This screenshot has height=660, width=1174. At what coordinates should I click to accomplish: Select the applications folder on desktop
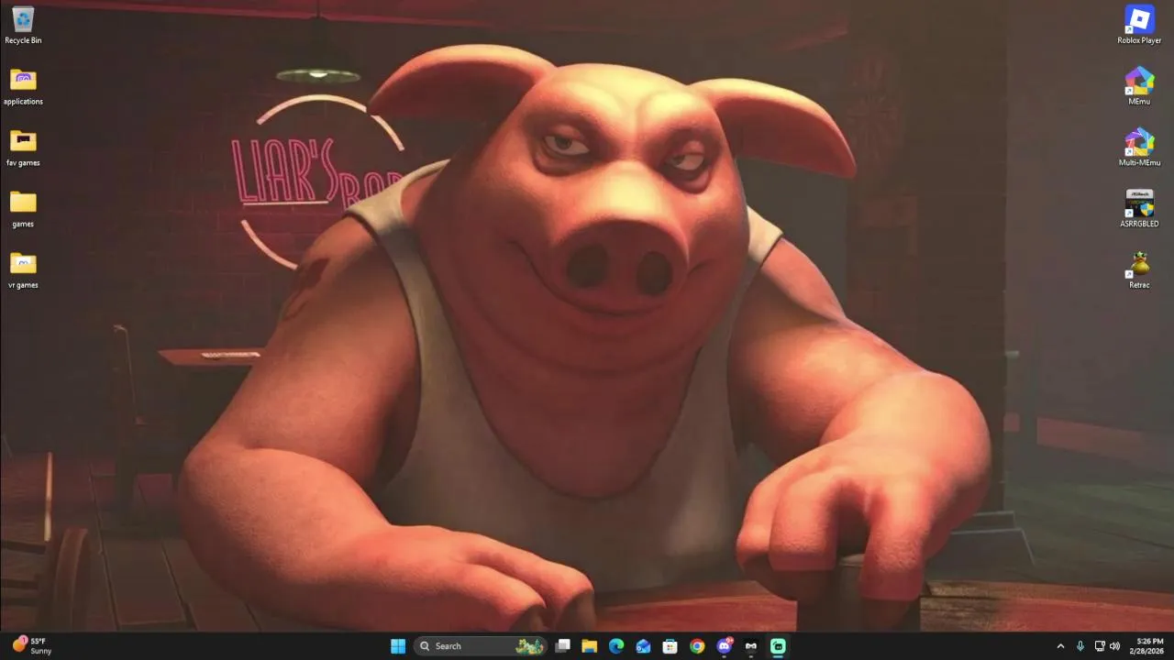pyautogui.click(x=23, y=86)
